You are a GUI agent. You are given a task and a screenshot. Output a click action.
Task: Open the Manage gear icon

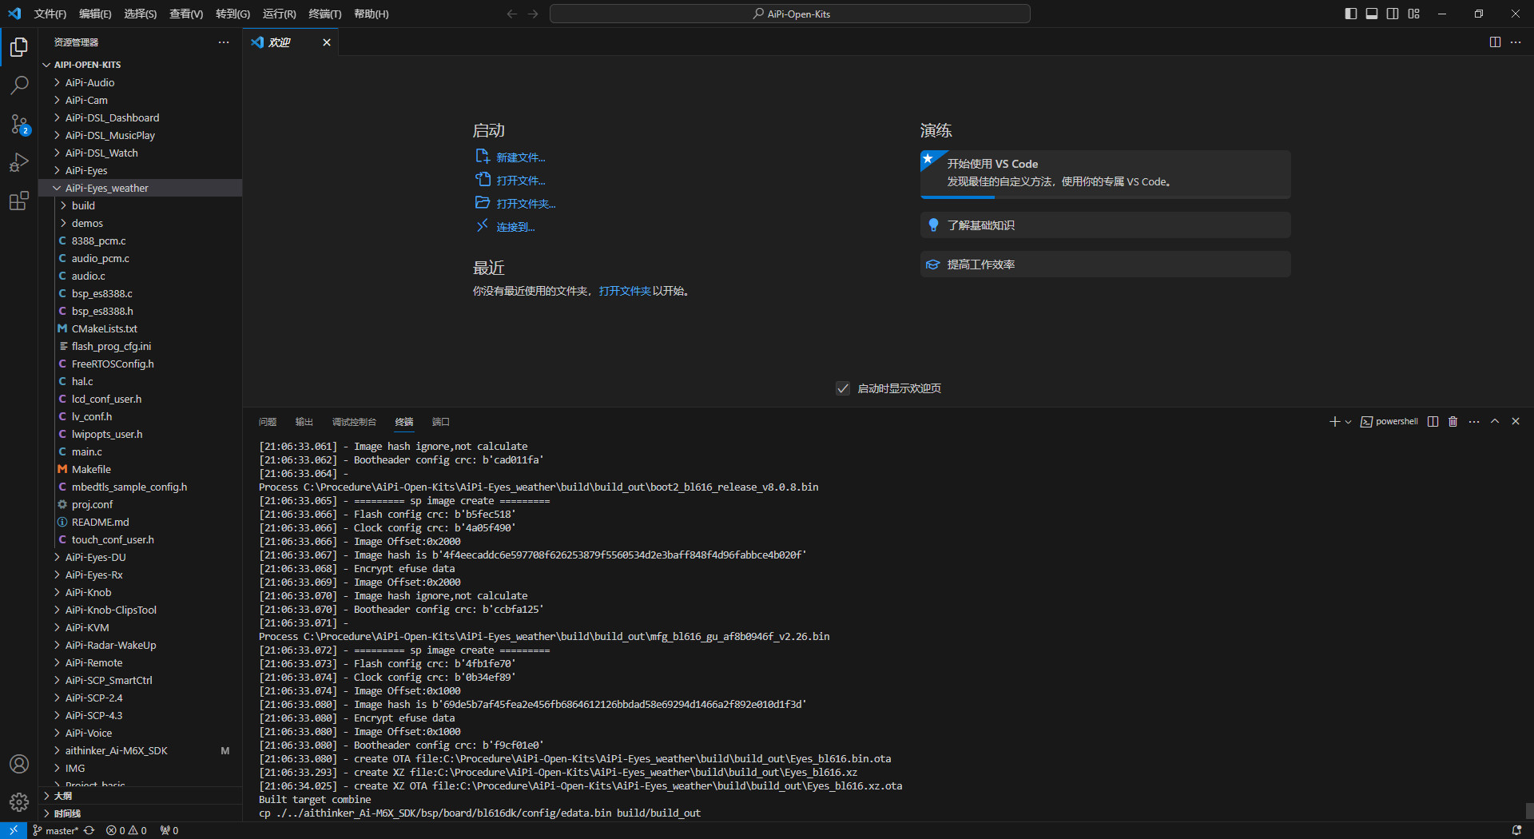point(19,802)
